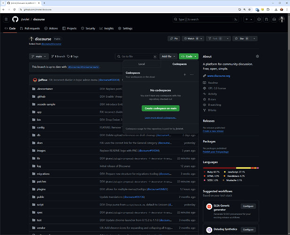Click Create a new release link

coord(213,131)
